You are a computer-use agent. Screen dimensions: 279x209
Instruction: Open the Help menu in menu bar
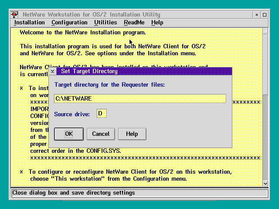coord(157,23)
